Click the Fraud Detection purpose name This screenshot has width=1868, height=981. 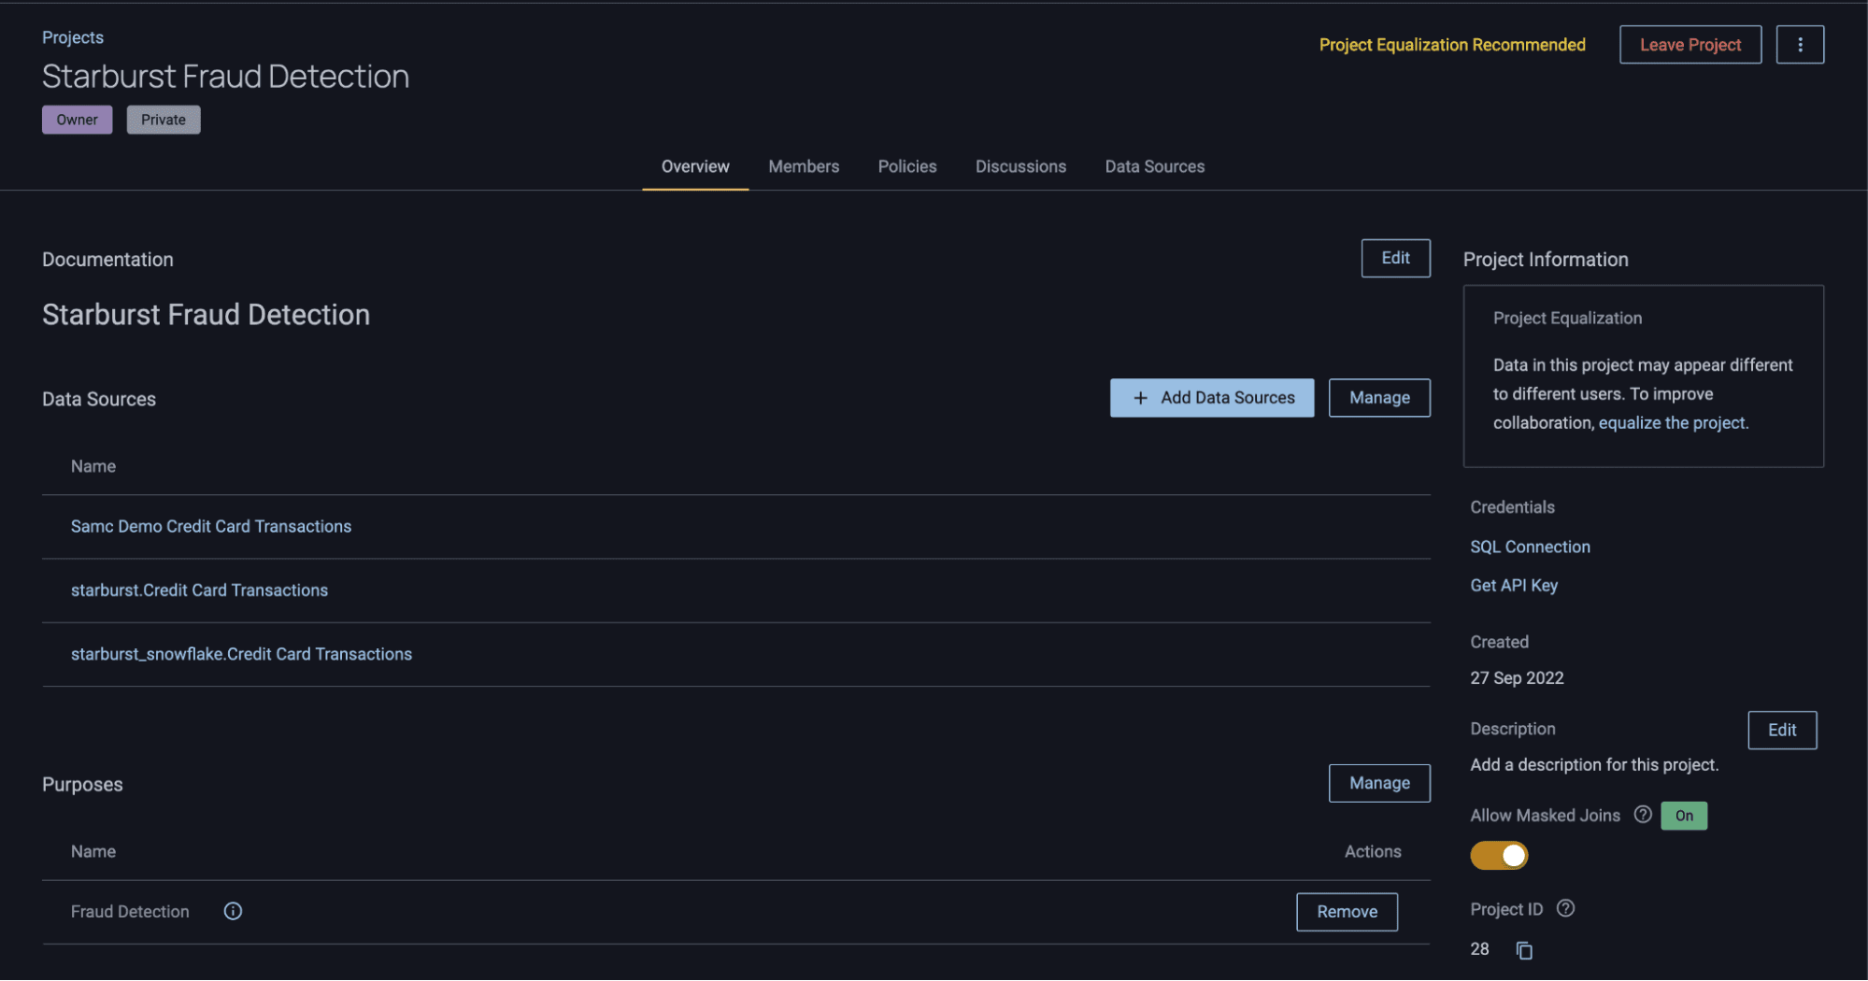(x=130, y=911)
